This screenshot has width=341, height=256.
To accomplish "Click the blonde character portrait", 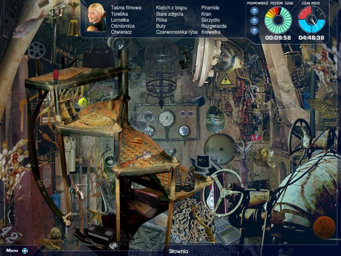I will point(96,18).
